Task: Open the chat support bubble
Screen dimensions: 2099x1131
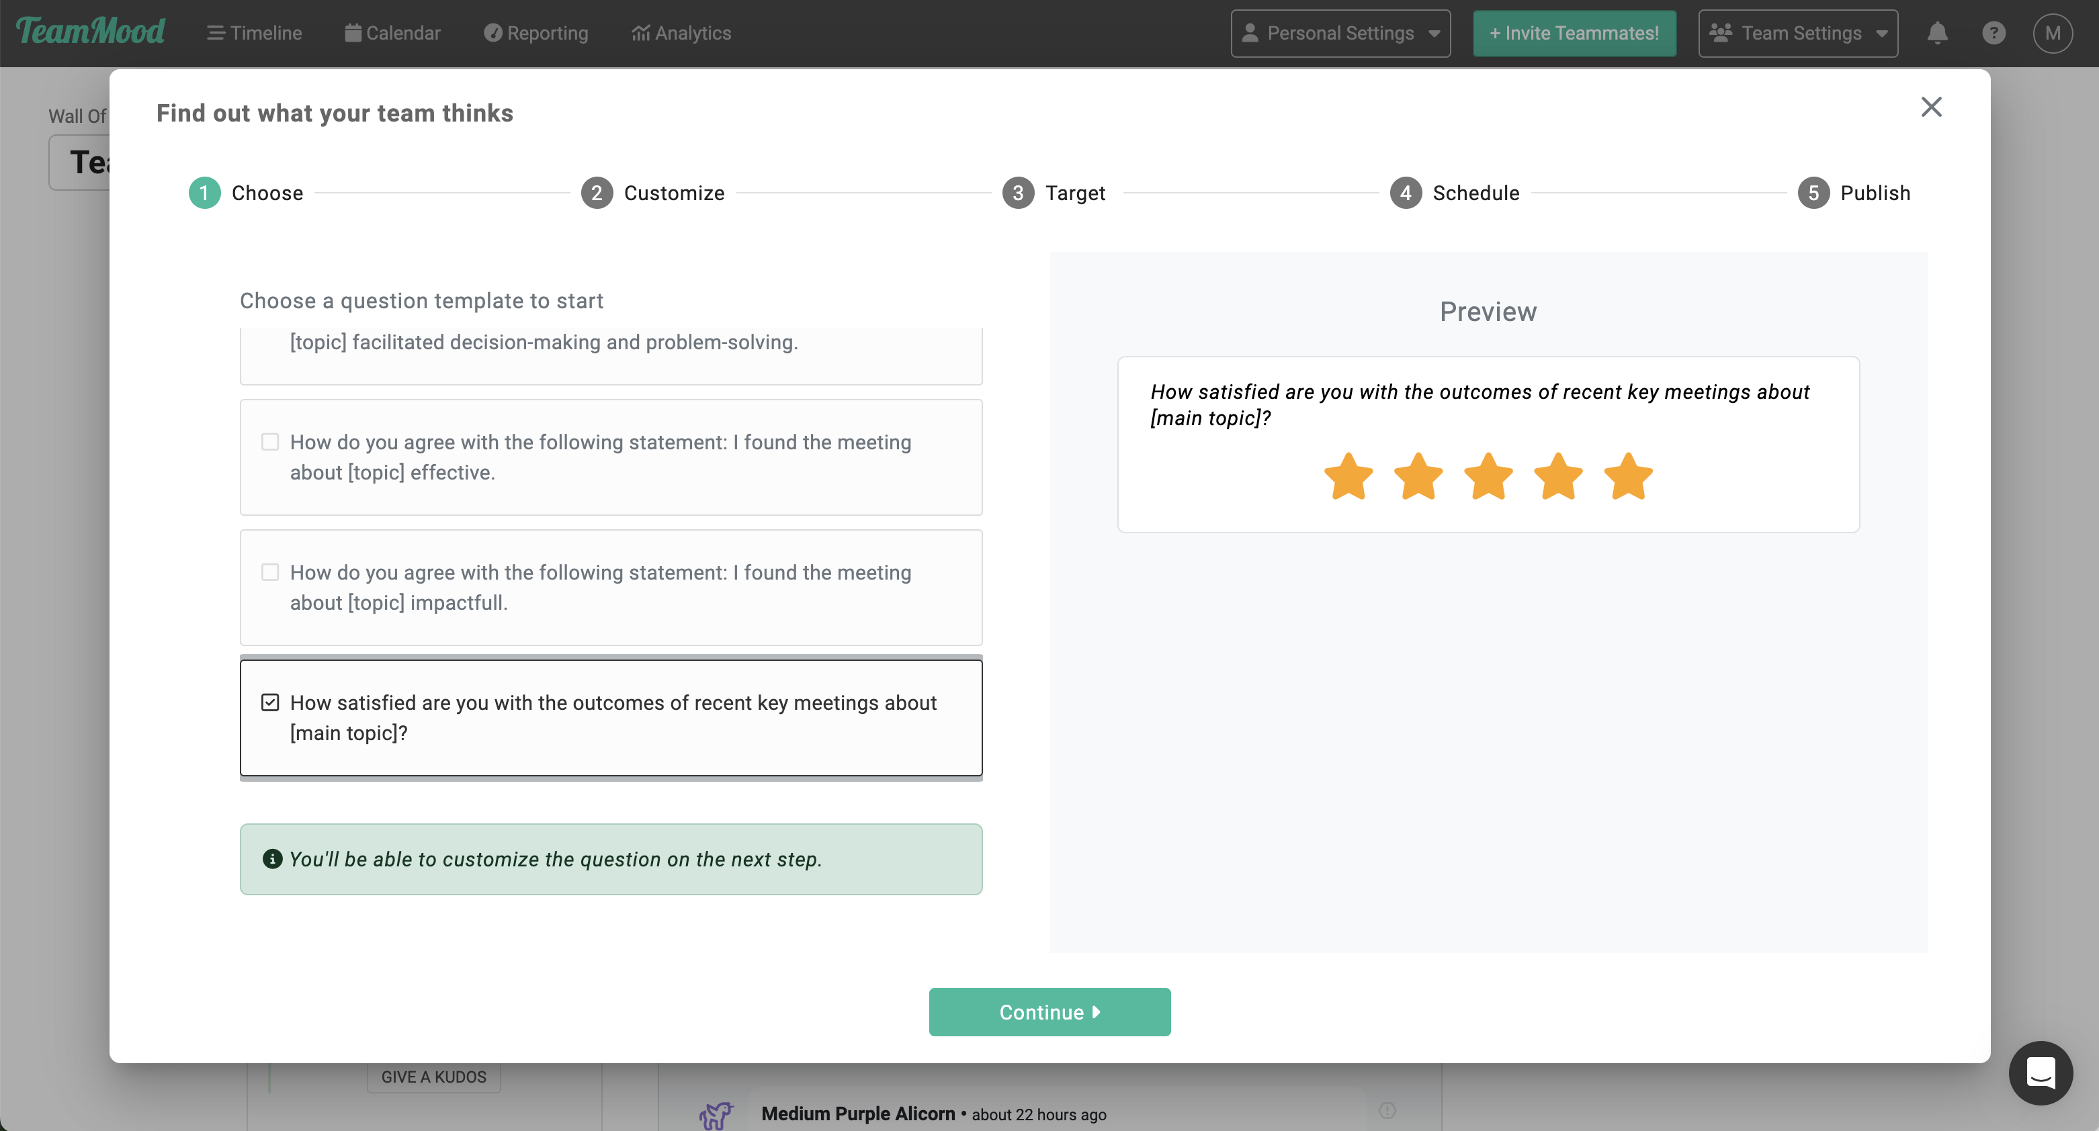Action: 2039,1073
